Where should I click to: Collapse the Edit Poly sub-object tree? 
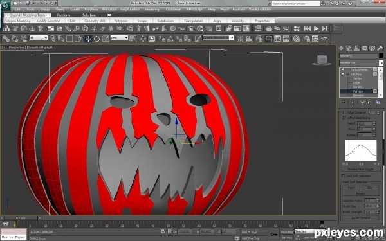348,74
